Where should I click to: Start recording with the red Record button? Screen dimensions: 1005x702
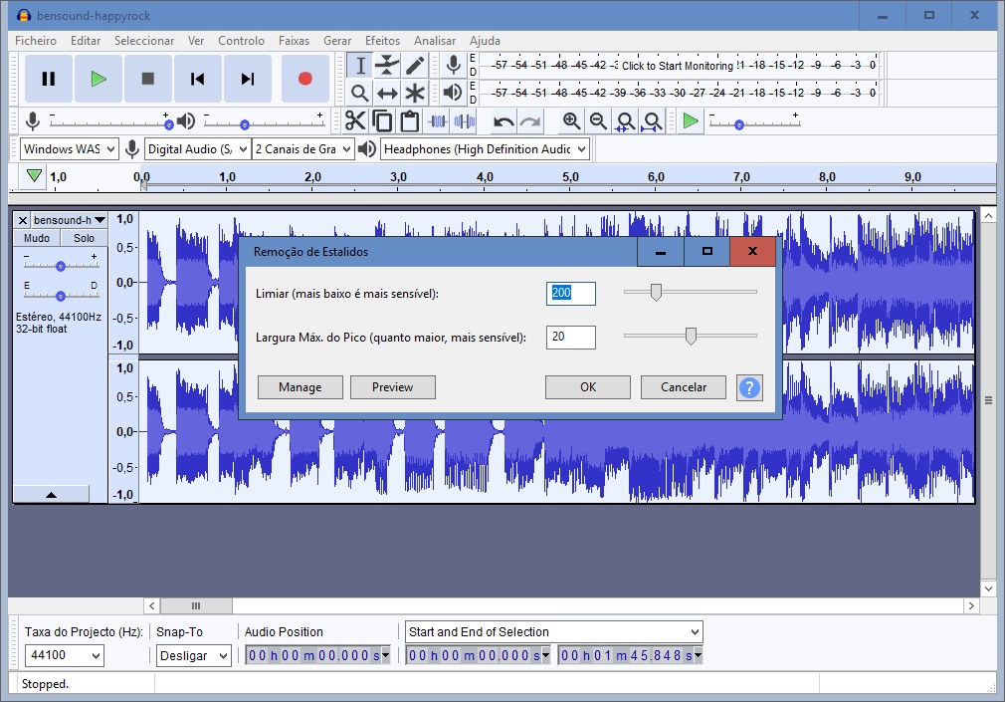tap(305, 79)
